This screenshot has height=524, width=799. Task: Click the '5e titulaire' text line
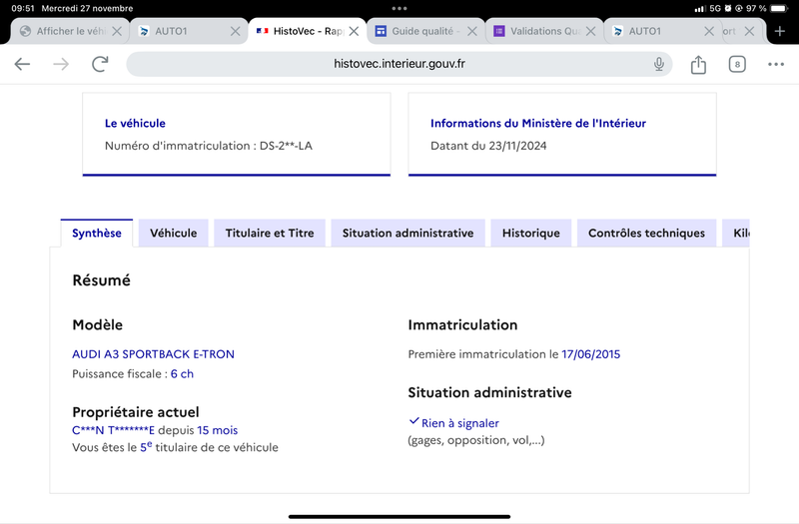pos(175,447)
